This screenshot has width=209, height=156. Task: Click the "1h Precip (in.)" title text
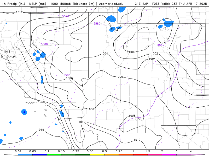(14, 4)
